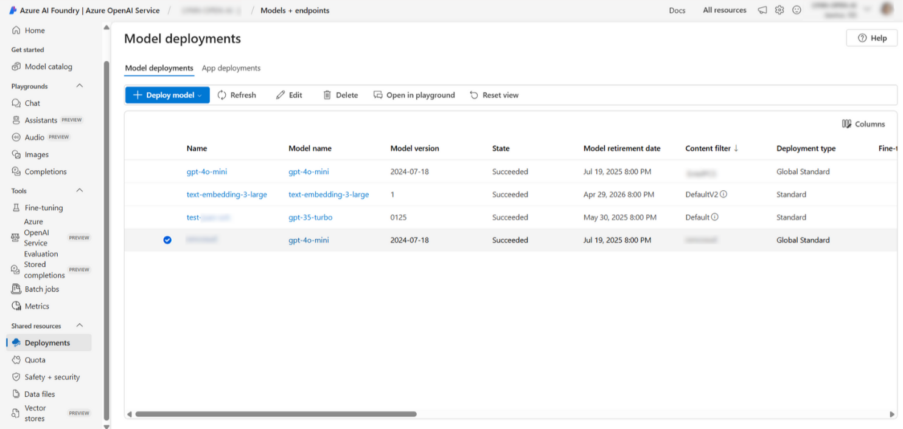
Task: Click the Azure OpenAI Service Evaluation icon
Action: pyautogui.click(x=15, y=238)
